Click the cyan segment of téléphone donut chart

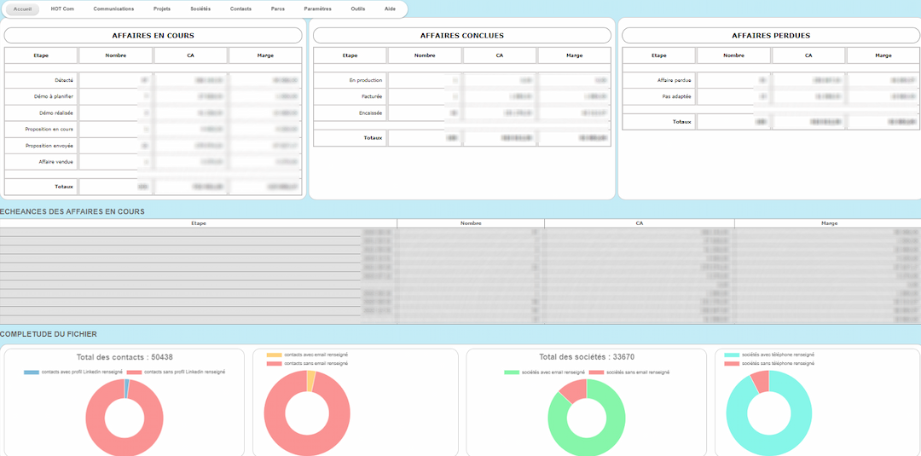[x=803, y=413]
